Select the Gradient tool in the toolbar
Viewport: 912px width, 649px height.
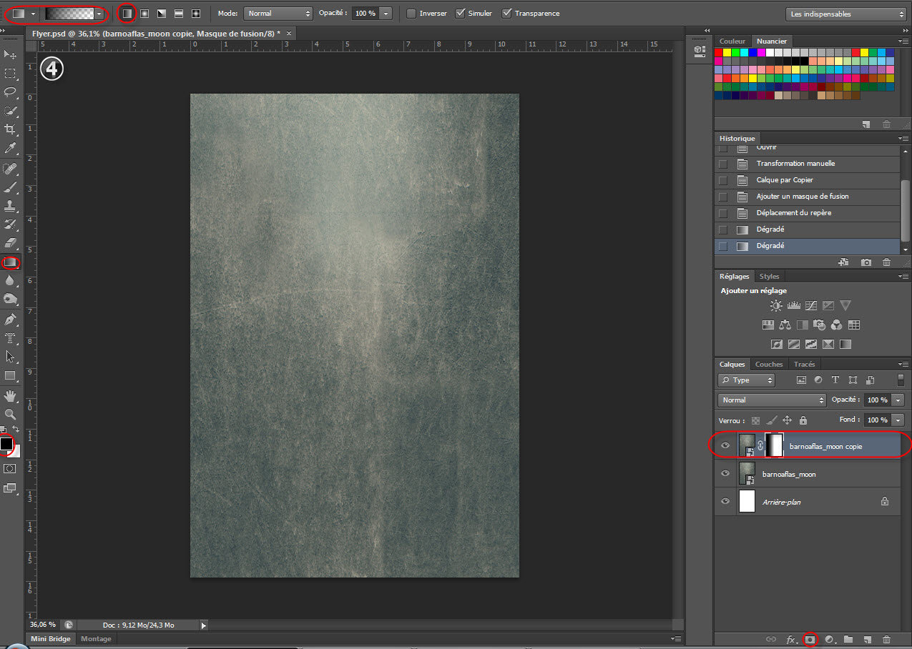click(x=11, y=262)
